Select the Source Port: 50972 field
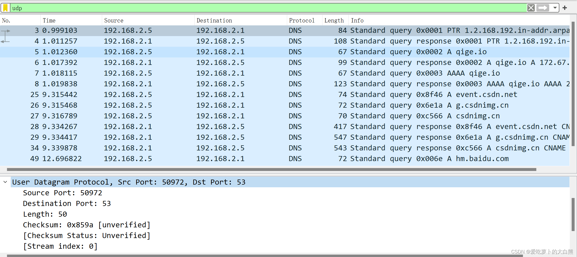This screenshot has height=257, width=577. (63, 193)
